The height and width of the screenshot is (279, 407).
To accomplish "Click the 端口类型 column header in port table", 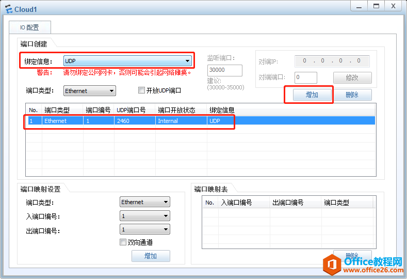I will 62,110.
